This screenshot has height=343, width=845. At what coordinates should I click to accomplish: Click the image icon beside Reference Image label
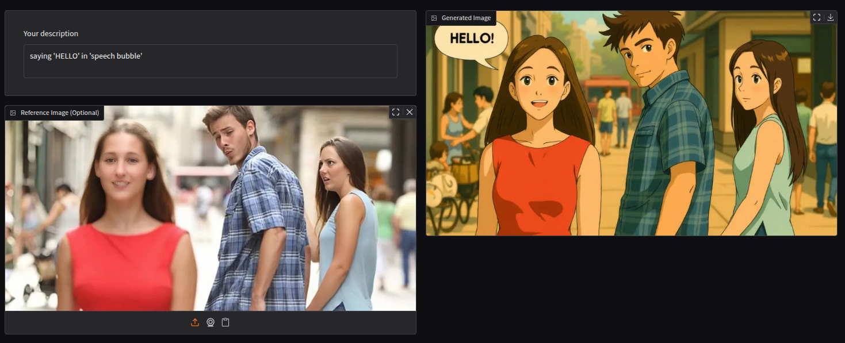13,113
